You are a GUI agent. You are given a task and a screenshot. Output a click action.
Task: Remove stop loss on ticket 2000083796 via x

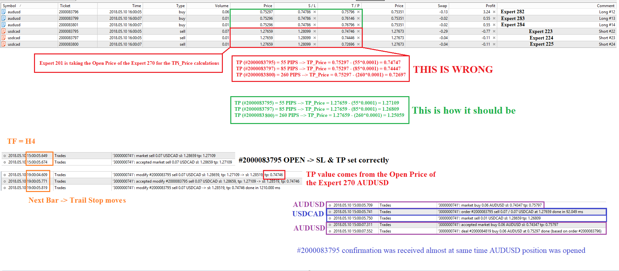tap(315, 12)
